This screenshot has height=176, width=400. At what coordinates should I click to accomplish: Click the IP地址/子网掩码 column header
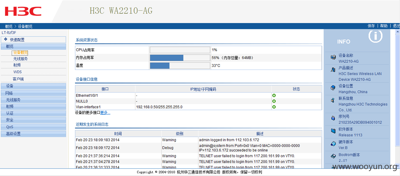[x=203, y=89]
